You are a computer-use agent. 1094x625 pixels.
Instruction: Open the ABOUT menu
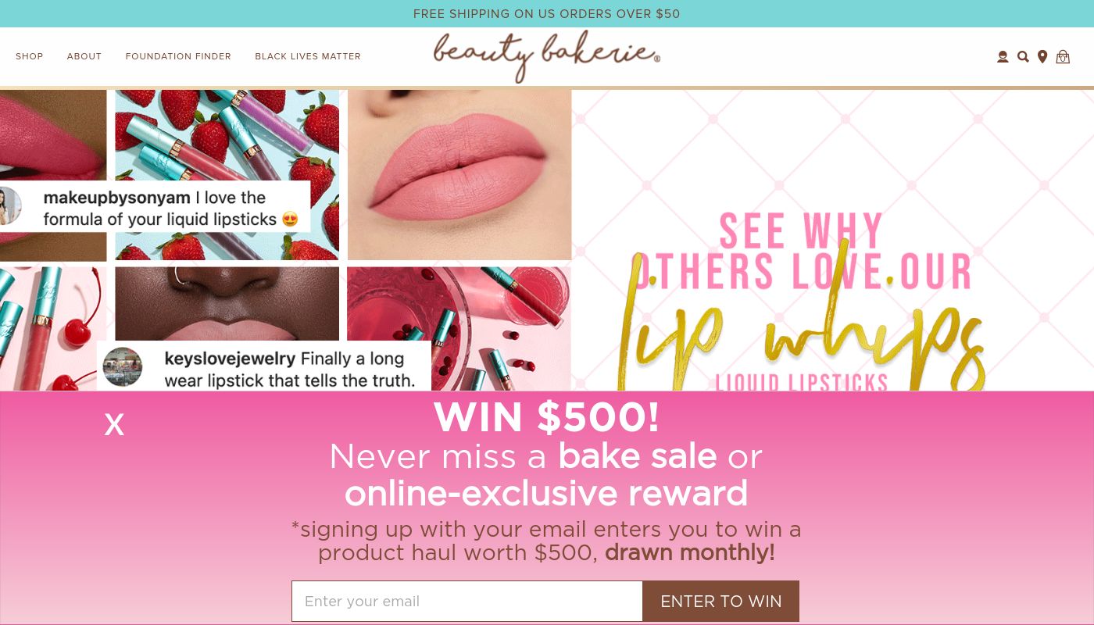[x=84, y=56]
